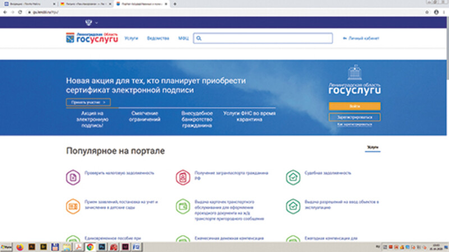
Task: Open the file explorer taskbar icon
Action: coord(67,247)
